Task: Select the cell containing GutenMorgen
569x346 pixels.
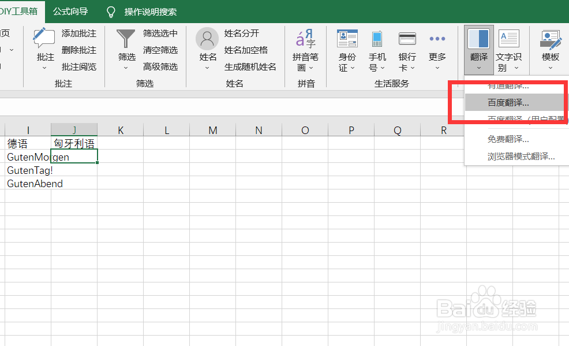Action: (28, 157)
